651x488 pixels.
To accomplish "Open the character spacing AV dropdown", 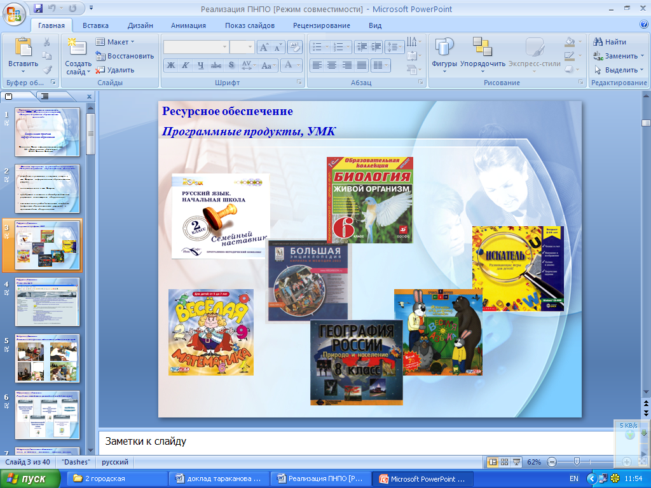I will point(249,65).
